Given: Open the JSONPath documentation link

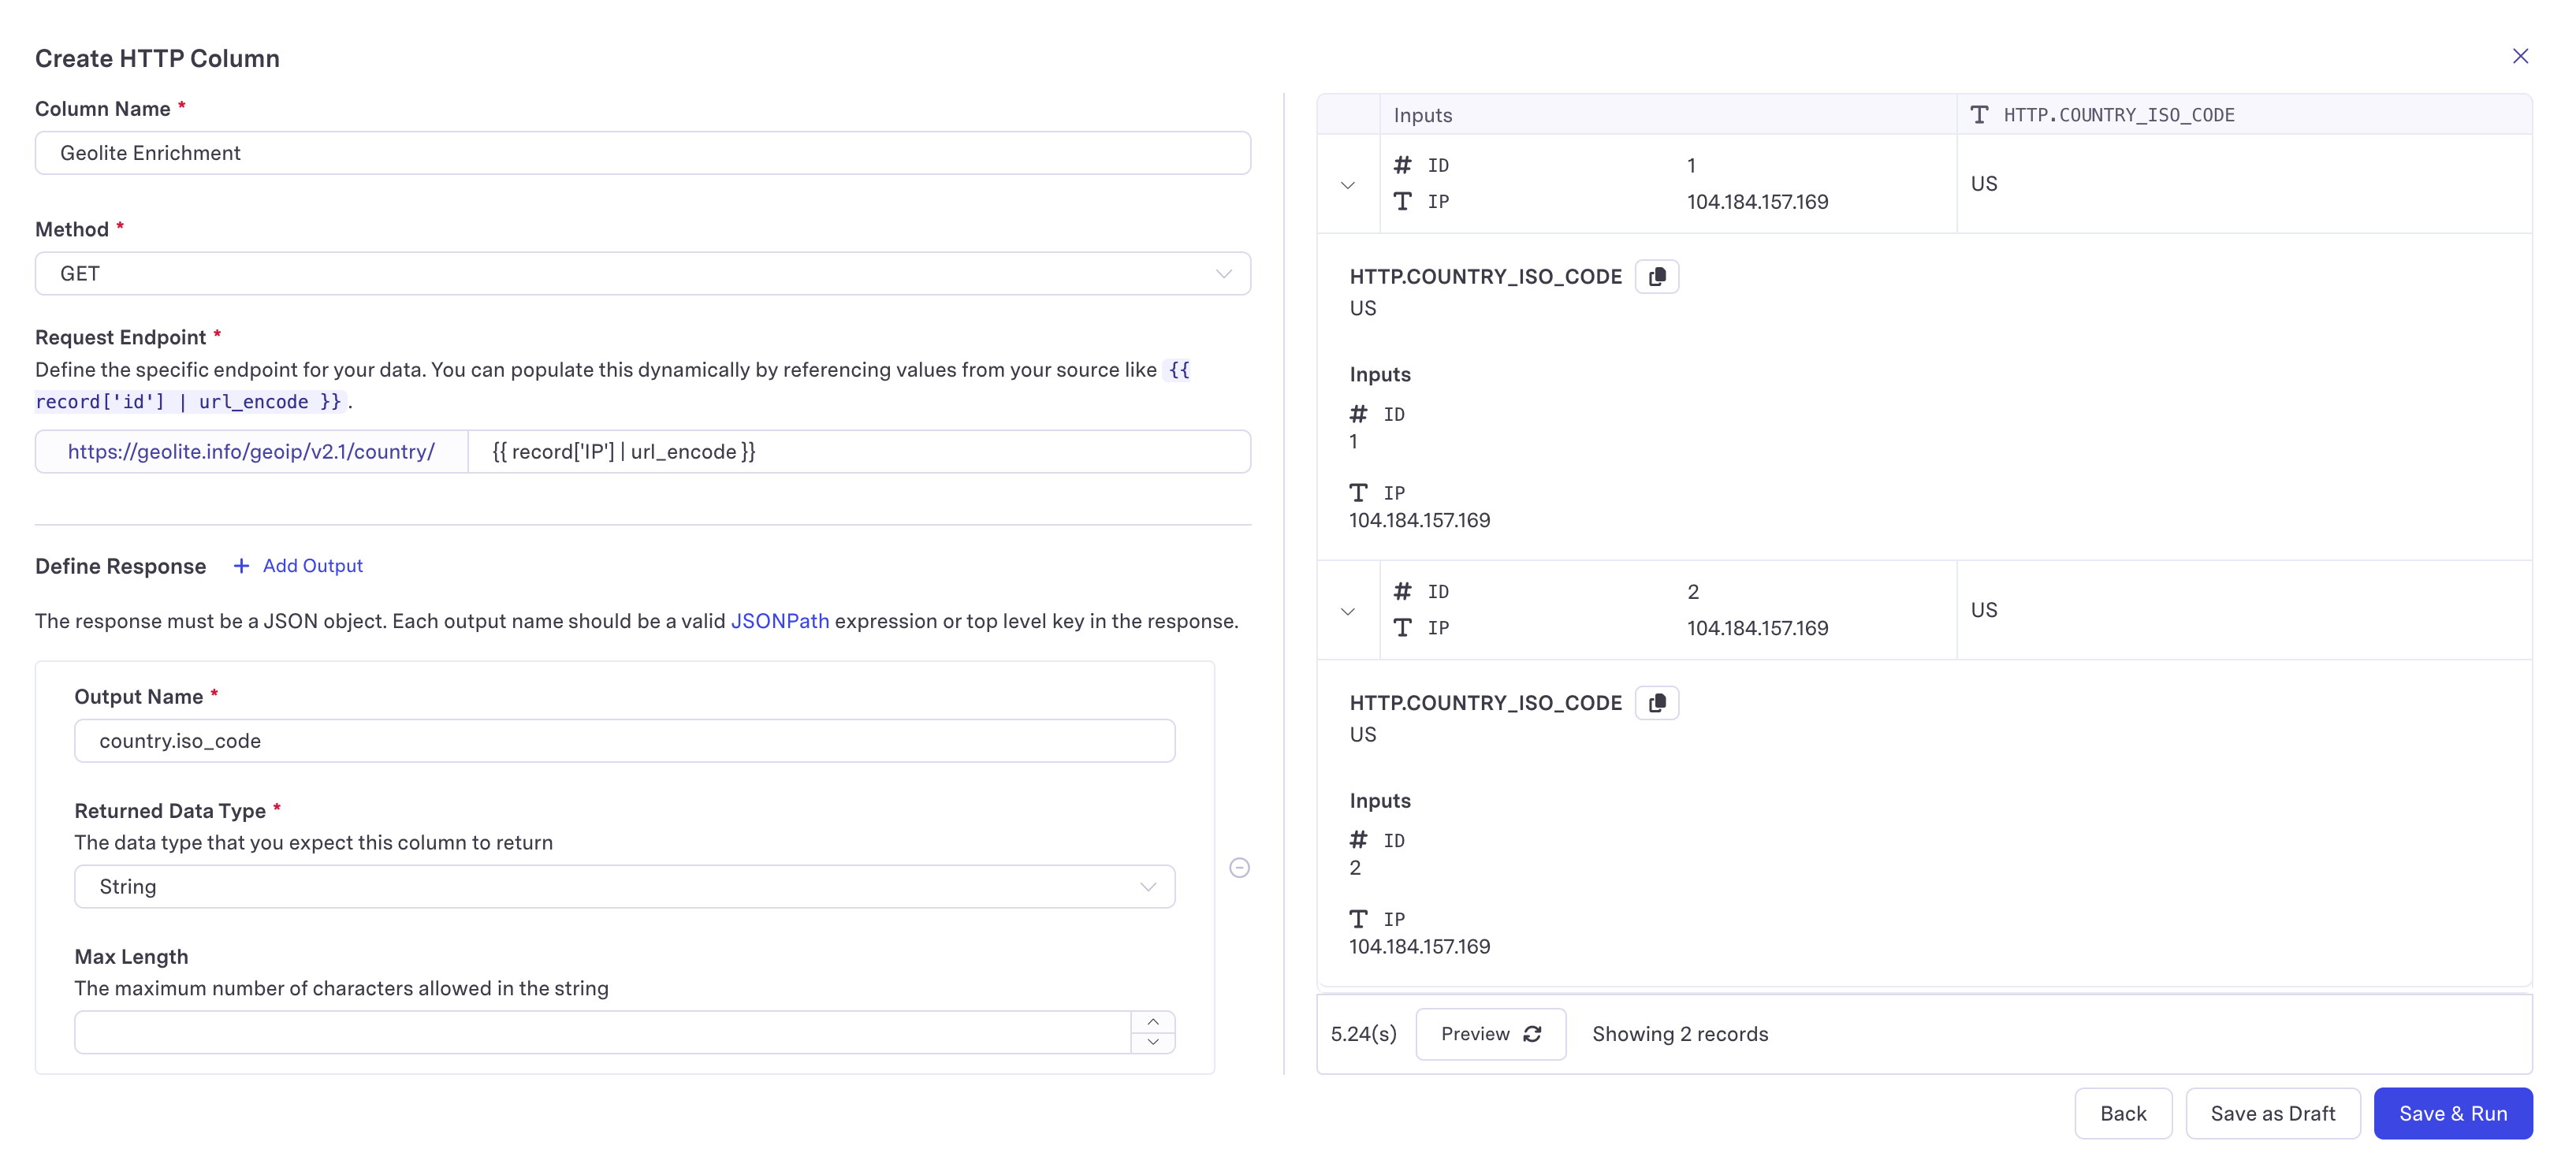Looking at the screenshot, I should point(779,620).
